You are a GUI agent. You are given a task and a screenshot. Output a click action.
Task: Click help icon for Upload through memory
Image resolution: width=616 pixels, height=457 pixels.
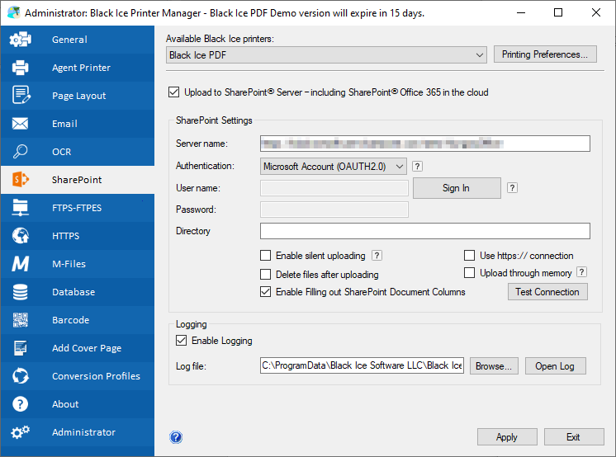582,272
